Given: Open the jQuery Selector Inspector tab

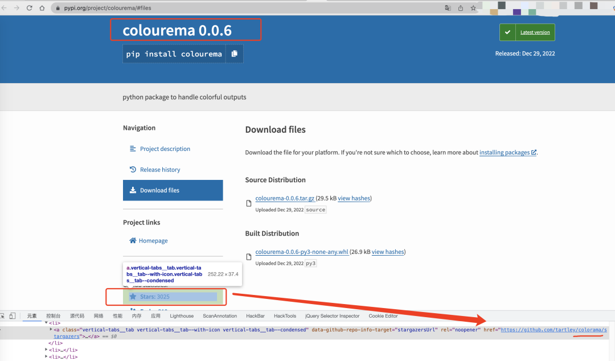Looking at the screenshot, I should coord(332,316).
